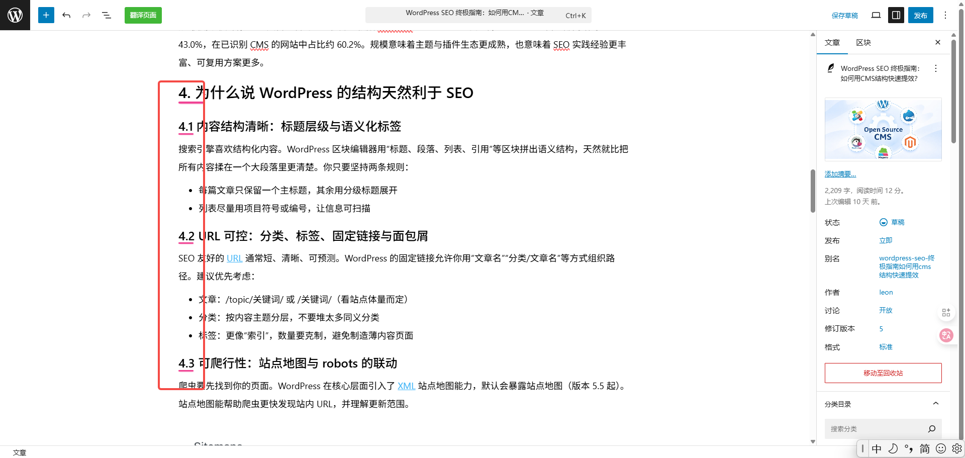Open the block inserter with the plus icon
Screen dimensions: 965x458
click(x=46, y=15)
